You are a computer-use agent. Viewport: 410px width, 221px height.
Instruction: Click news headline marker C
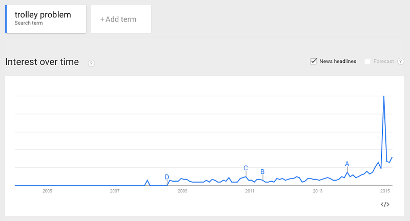point(246,168)
